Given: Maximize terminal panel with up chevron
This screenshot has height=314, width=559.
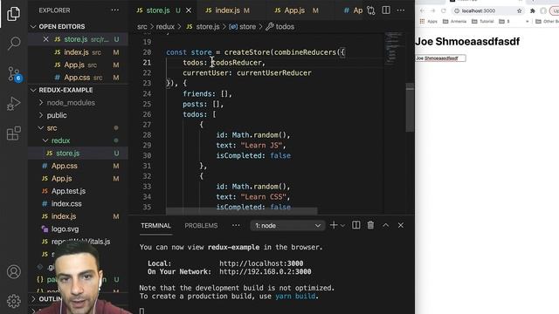Looking at the screenshot, I should [x=386, y=225].
